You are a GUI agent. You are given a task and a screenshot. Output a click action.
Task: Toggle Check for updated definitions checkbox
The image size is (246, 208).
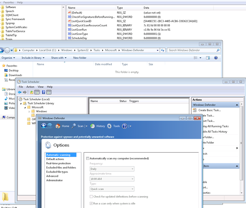click(91, 197)
